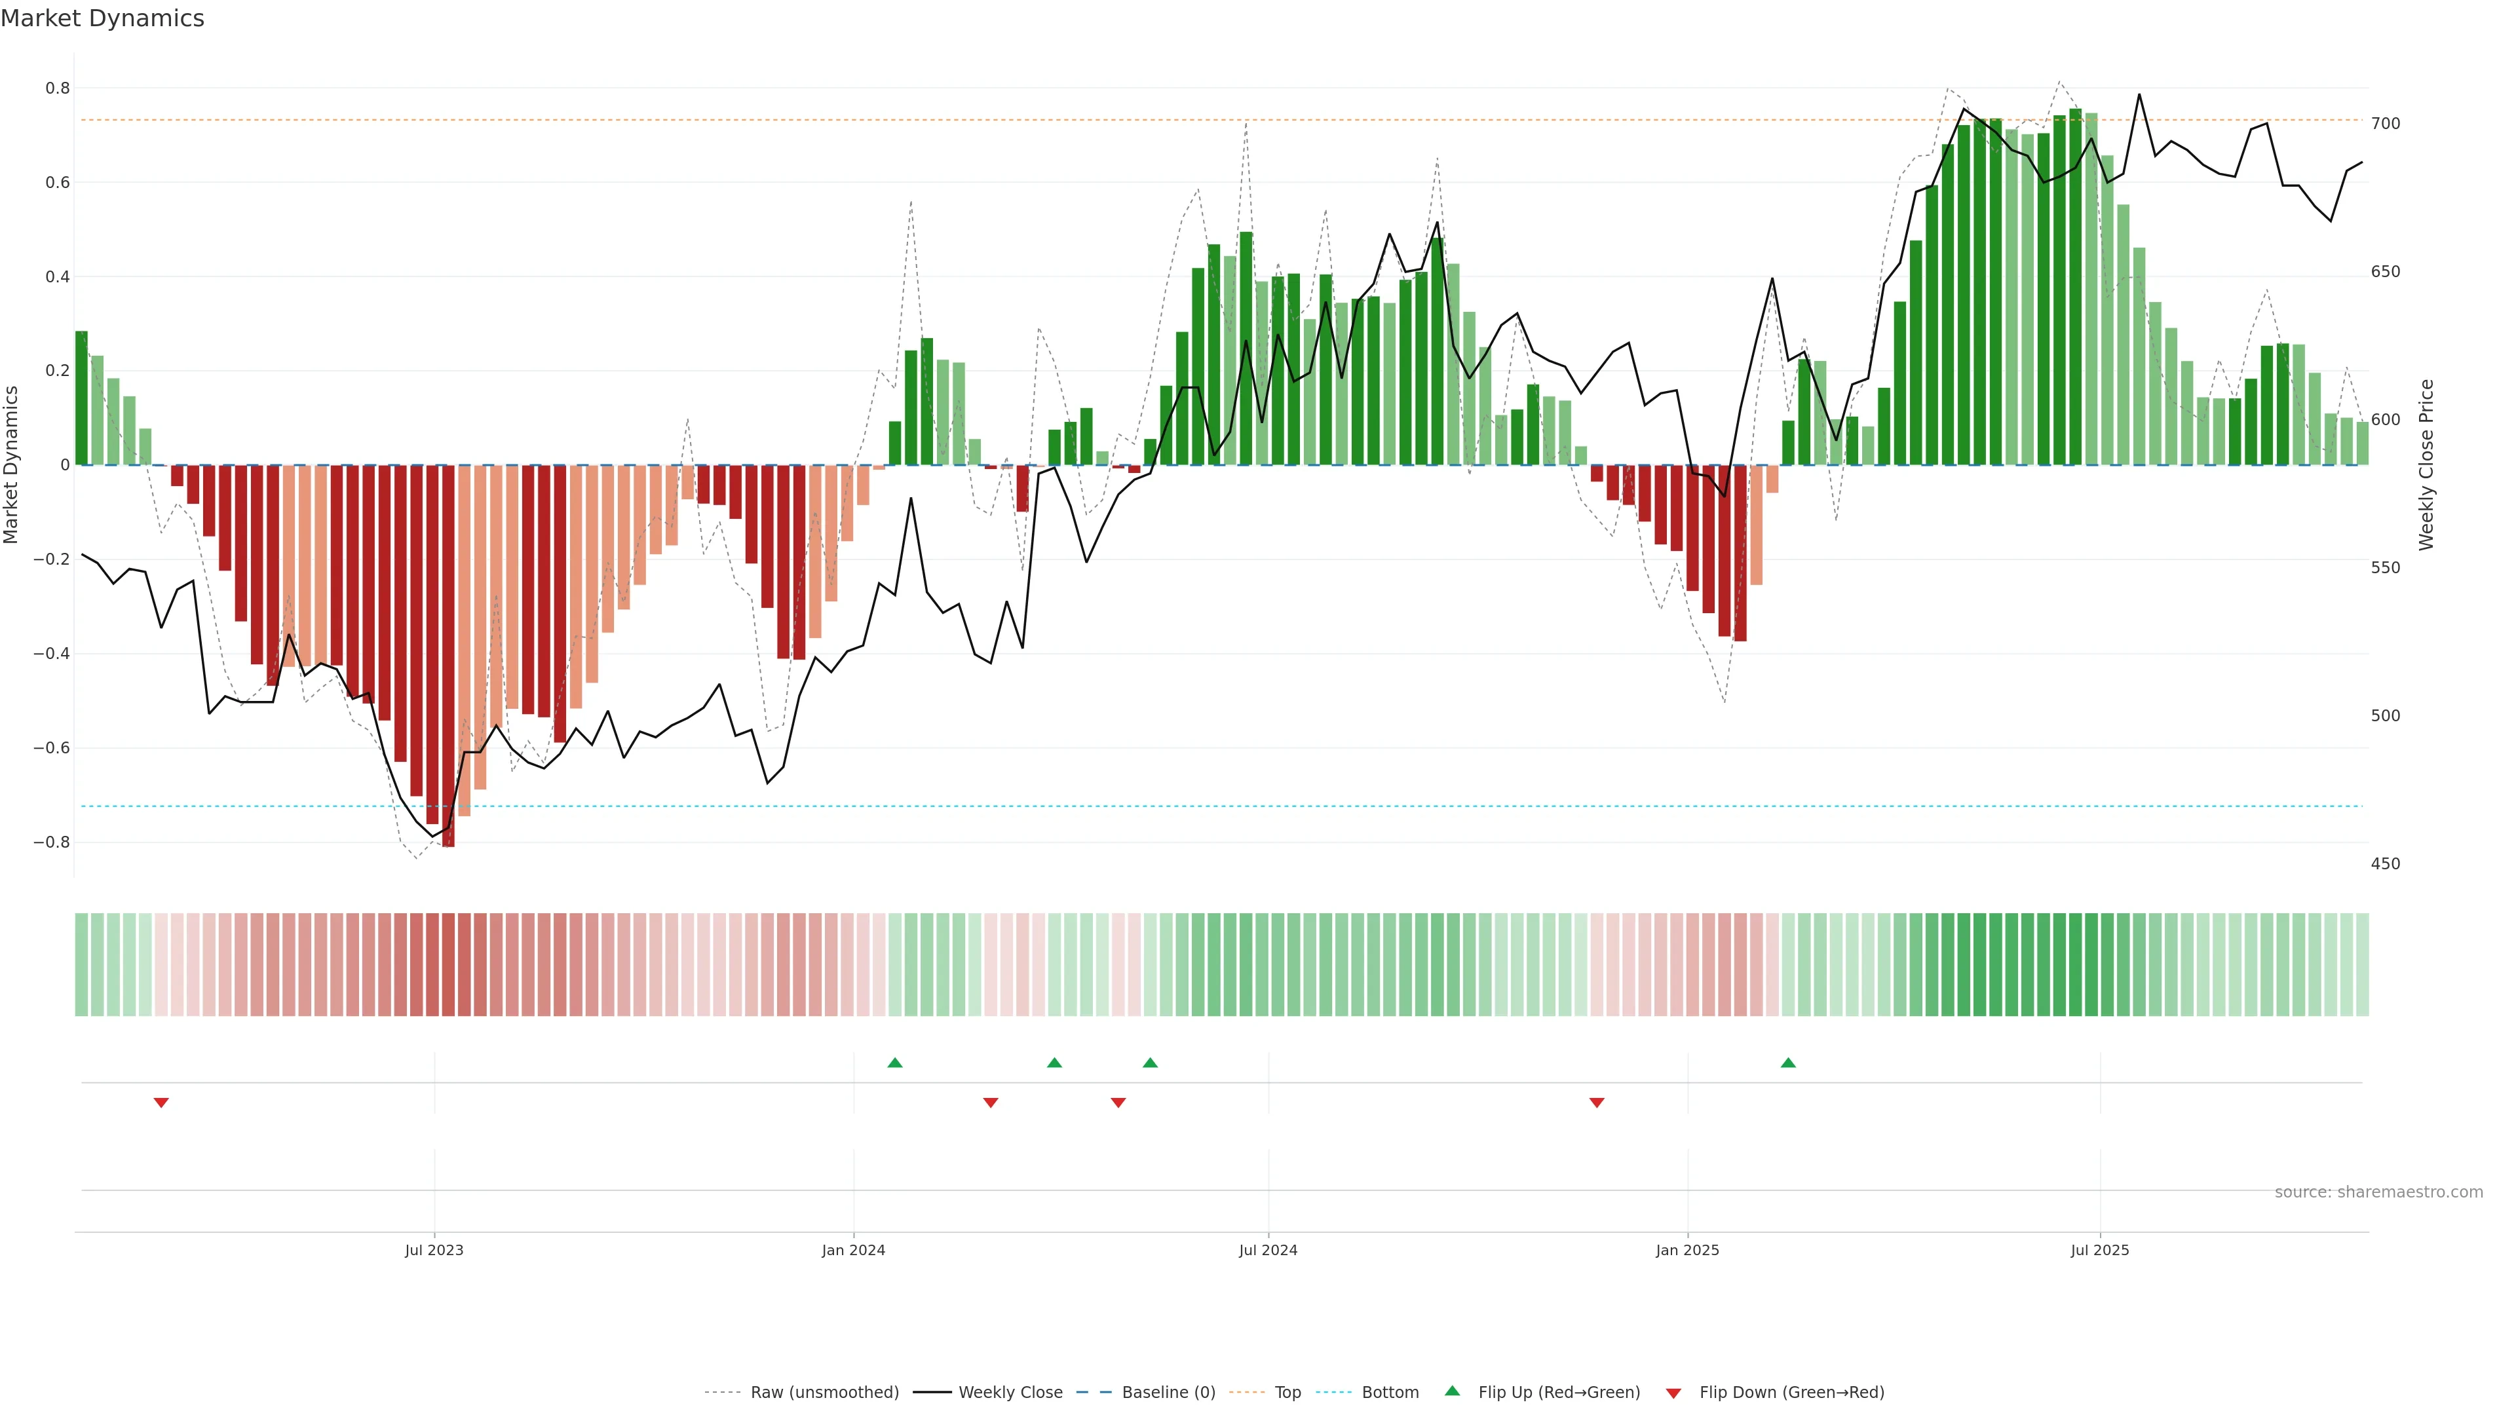Click the leftmost red flip-down triangle marker
Image resolution: width=2516 pixels, height=1415 pixels.
tap(161, 1103)
